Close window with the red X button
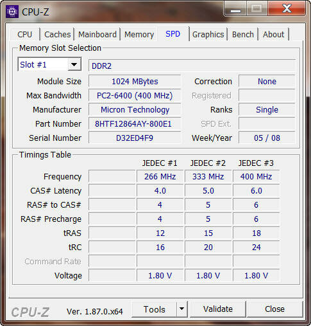The image size is (311, 326). coord(287,9)
